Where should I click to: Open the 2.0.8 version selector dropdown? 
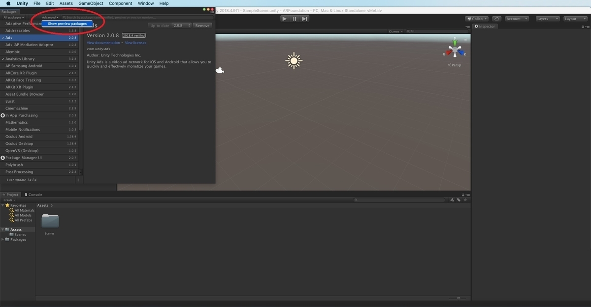click(x=181, y=26)
